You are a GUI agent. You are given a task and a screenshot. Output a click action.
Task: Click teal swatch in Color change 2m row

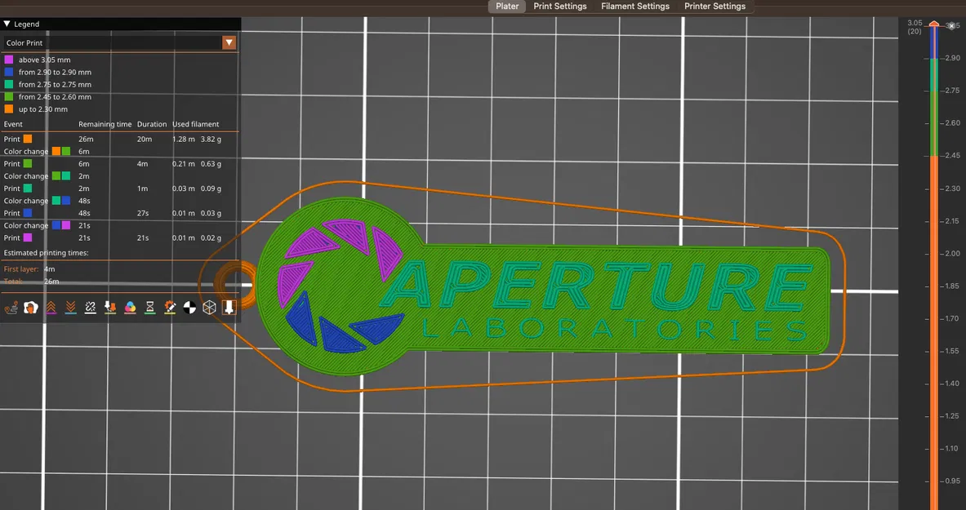[66, 176]
